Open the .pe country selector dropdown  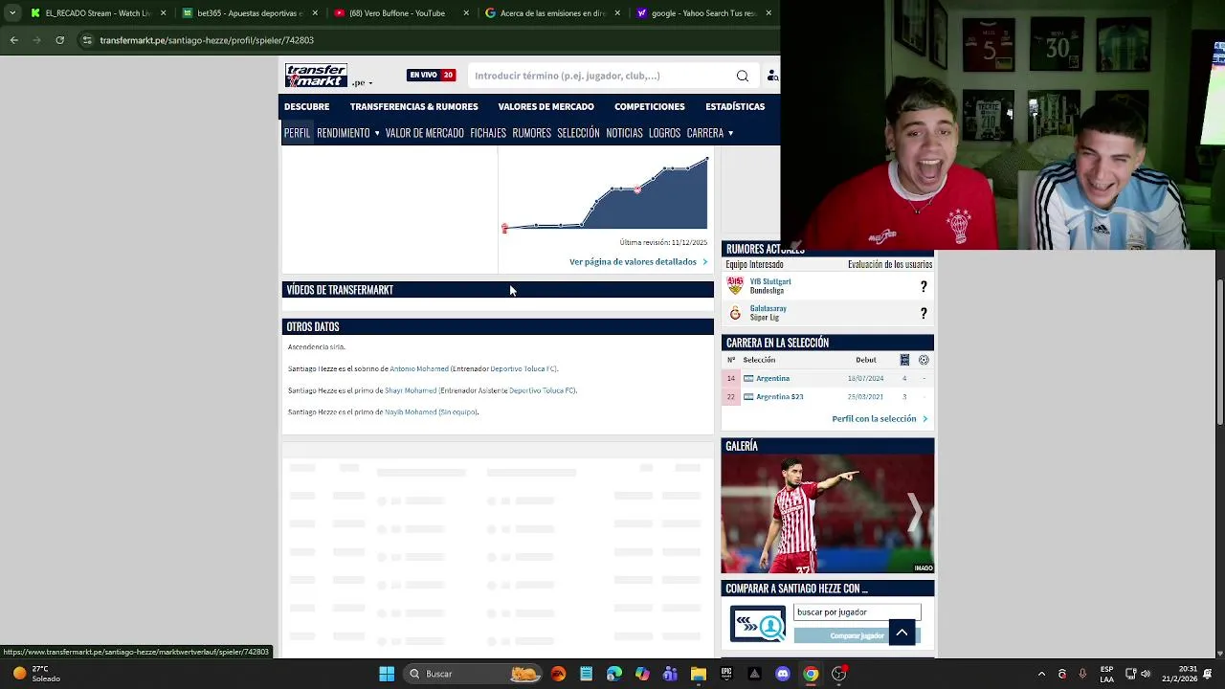362,83
